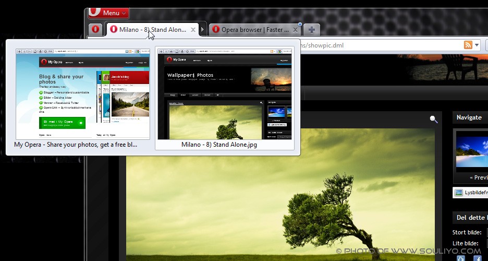The image size is (488, 261).
Task: Open a new tab with plus button
Action: coord(311,30)
